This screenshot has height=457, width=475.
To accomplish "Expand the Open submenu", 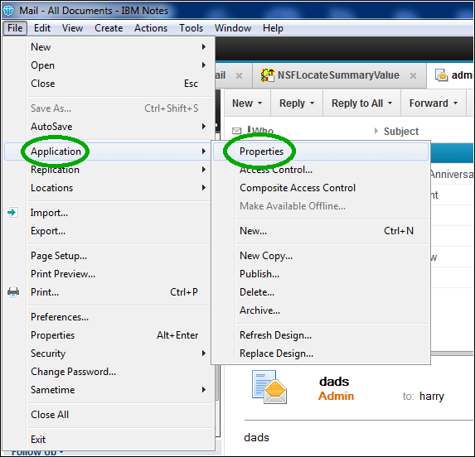I will [x=119, y=65].
